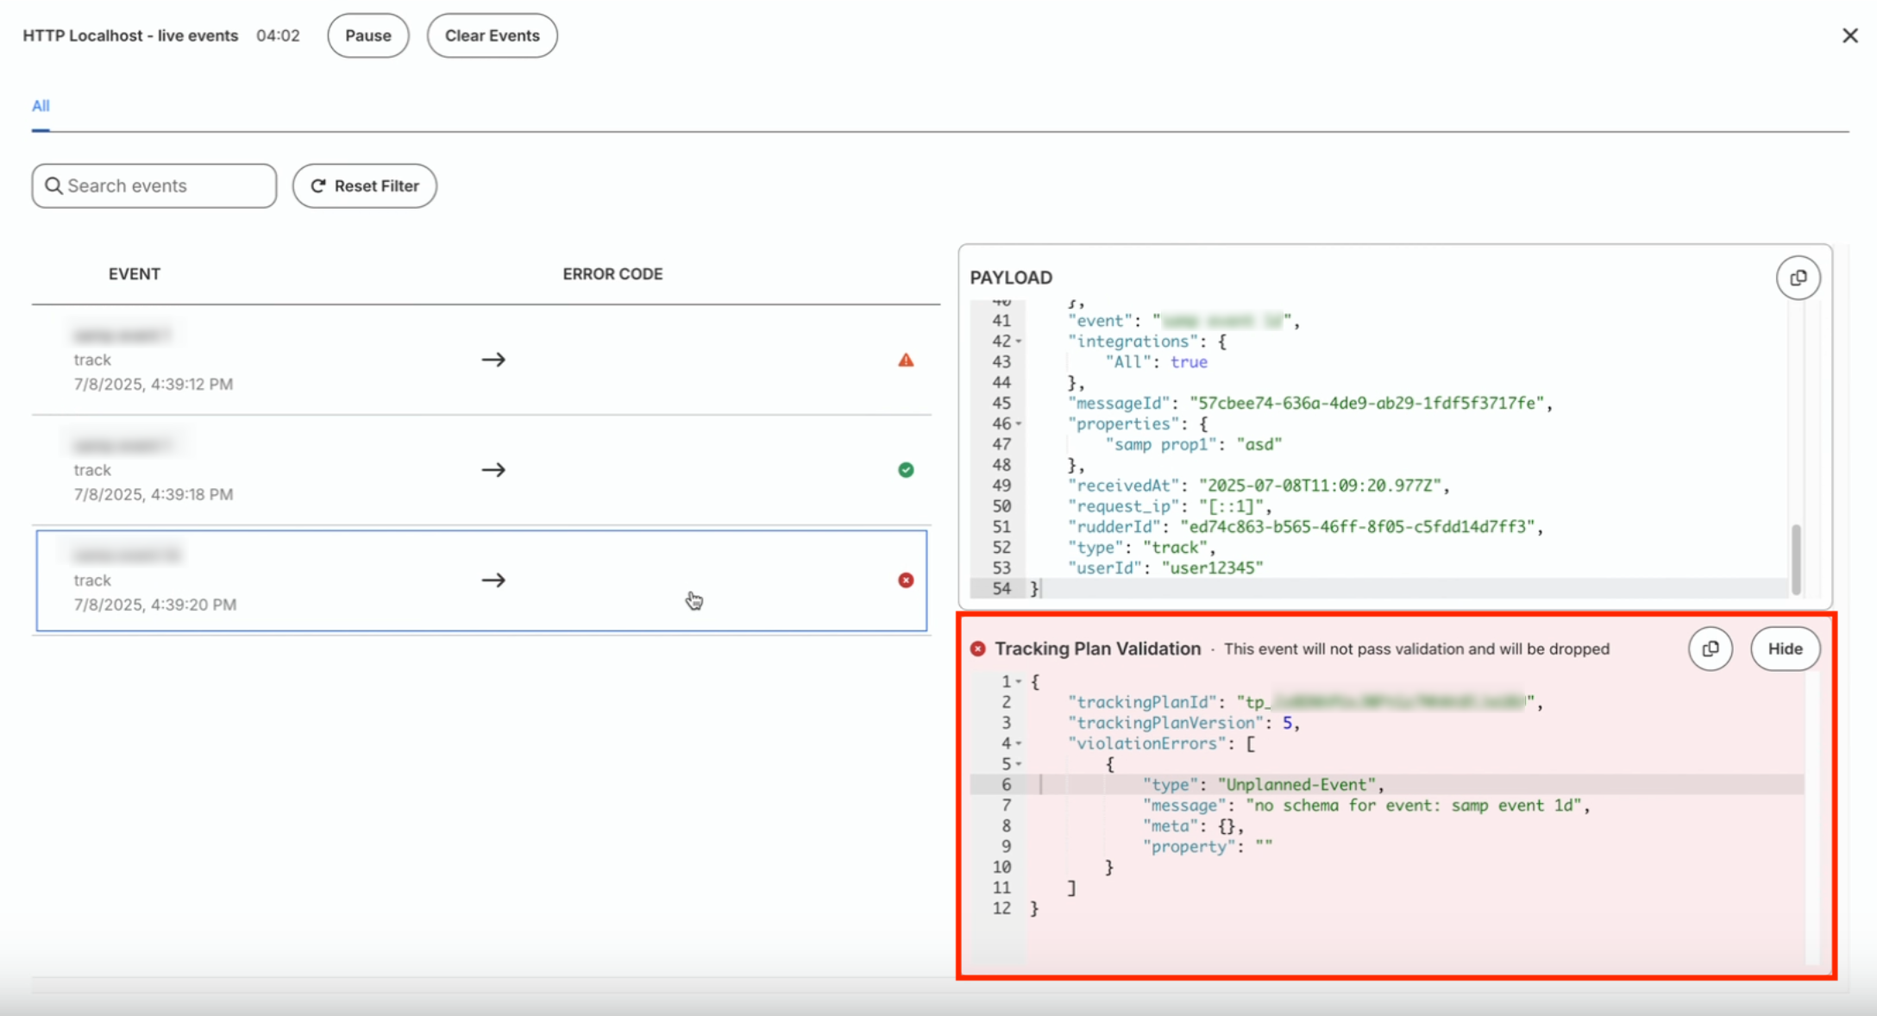Viewport: 1877px width, 1016px height.
Task: Click the payload panel vertical scrollbar
Action: (x=1796, y=559)
